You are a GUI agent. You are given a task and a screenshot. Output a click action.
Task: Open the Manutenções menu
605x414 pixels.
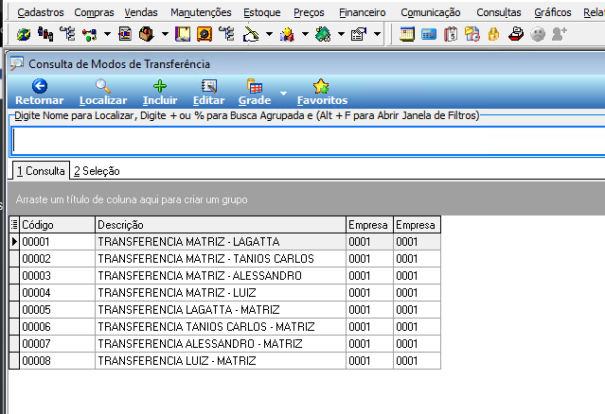pos(201,12)
